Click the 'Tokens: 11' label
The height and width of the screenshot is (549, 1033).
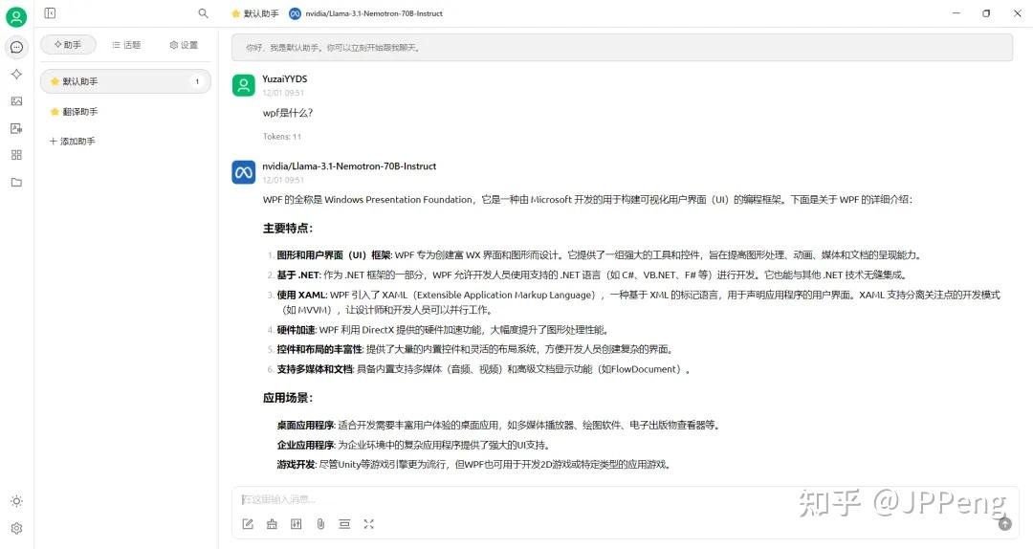282,137
